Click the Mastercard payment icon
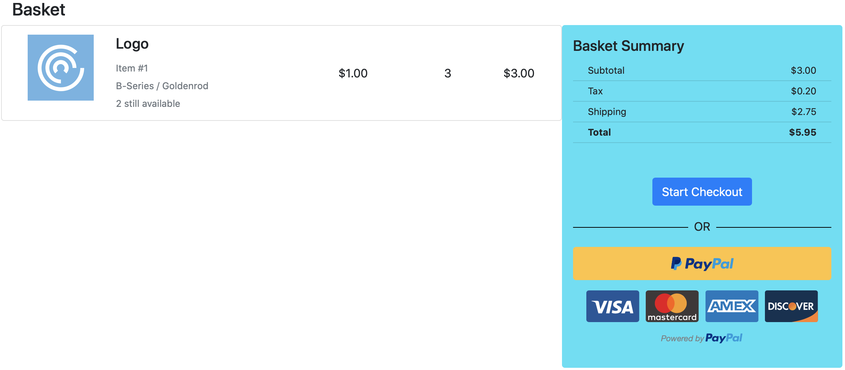Image resolution: width=845 pixels, height=370 pixels. coord(672,306)
